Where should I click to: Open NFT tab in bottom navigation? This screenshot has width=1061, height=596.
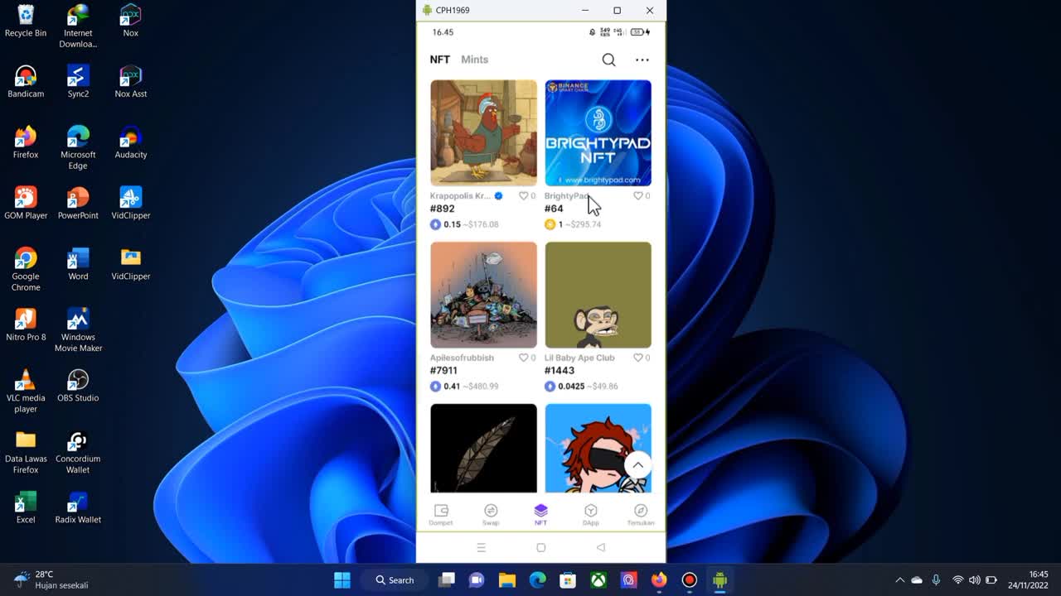click(540, 515)
